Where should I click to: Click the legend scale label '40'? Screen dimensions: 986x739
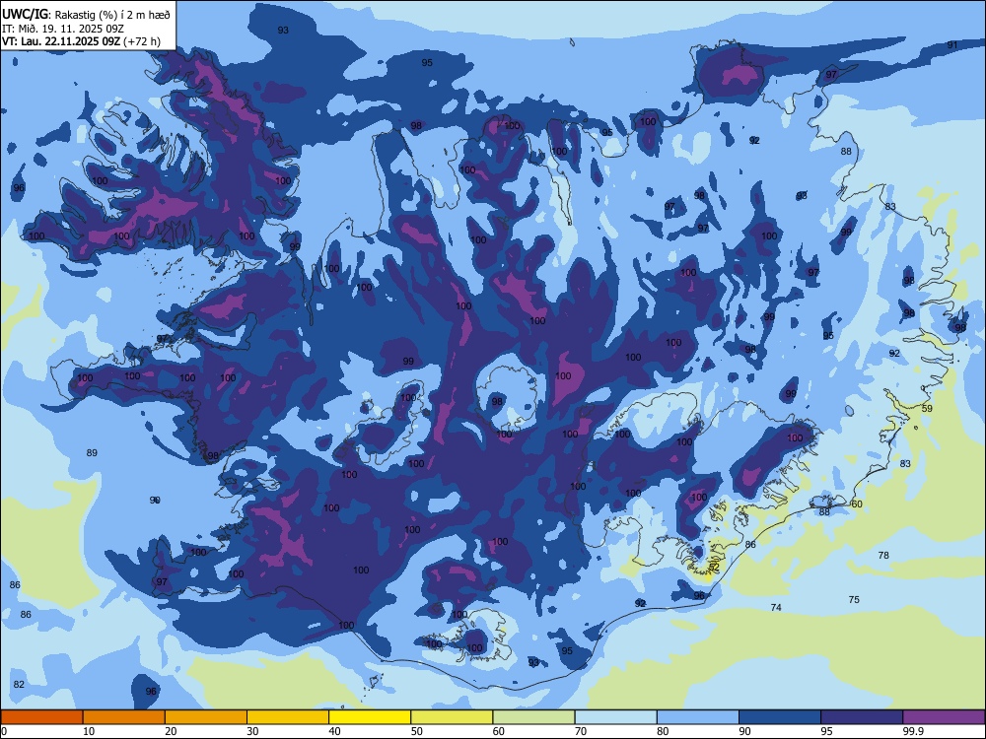334,731
